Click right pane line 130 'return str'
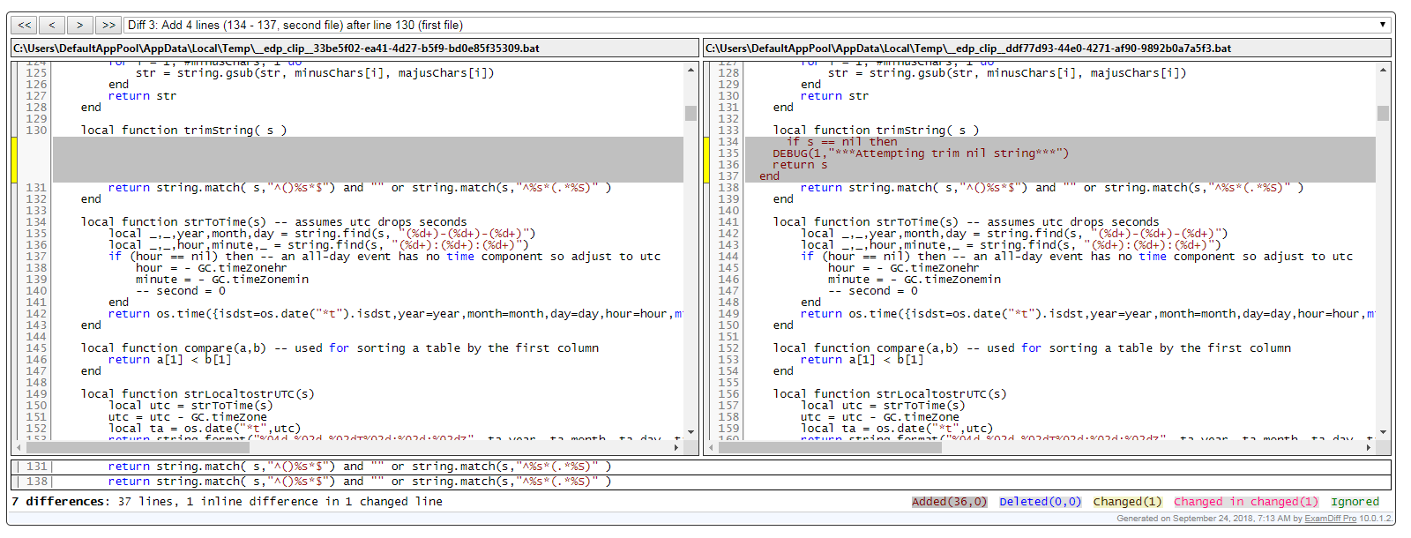1411x538 pixels. click(834, 96)
